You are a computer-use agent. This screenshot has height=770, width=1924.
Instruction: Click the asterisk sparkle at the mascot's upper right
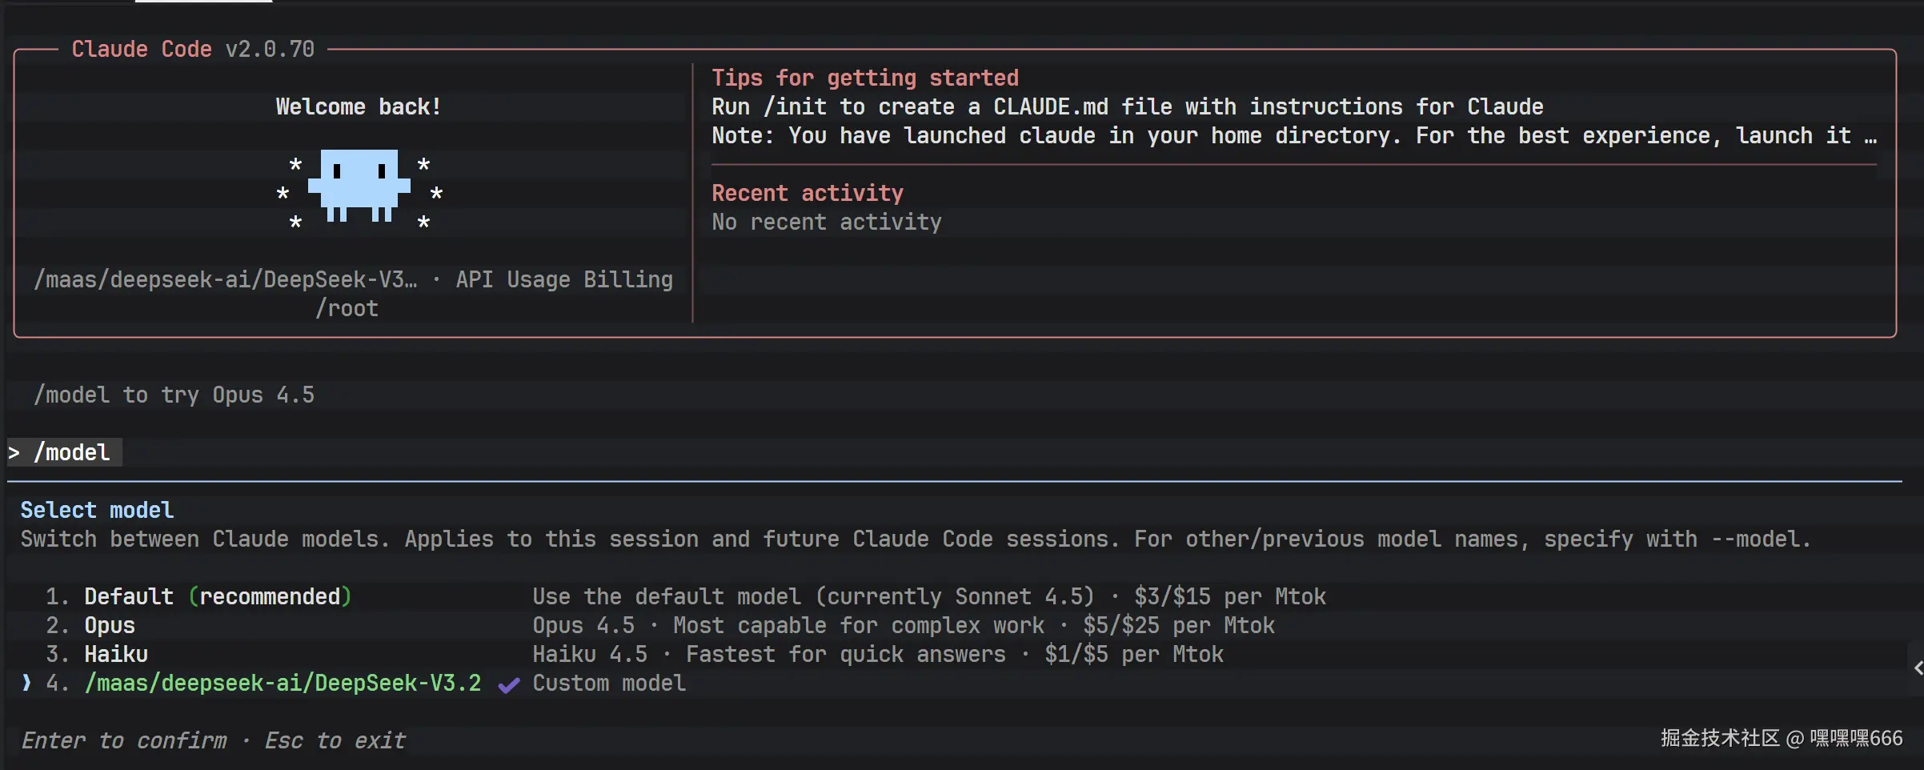pyautogui.click(x=424, y=165)
